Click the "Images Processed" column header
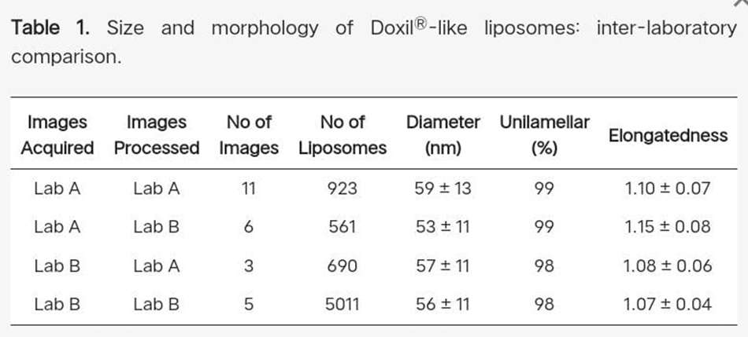The image size is (748, 337). [x=157, y=135]
